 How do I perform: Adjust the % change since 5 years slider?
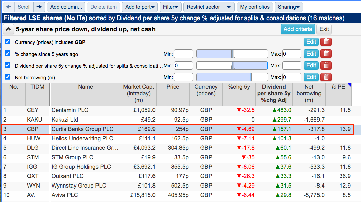(x=232, y=54)
